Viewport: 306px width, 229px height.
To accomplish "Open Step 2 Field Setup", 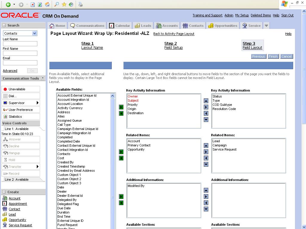I will coord(174,45).
